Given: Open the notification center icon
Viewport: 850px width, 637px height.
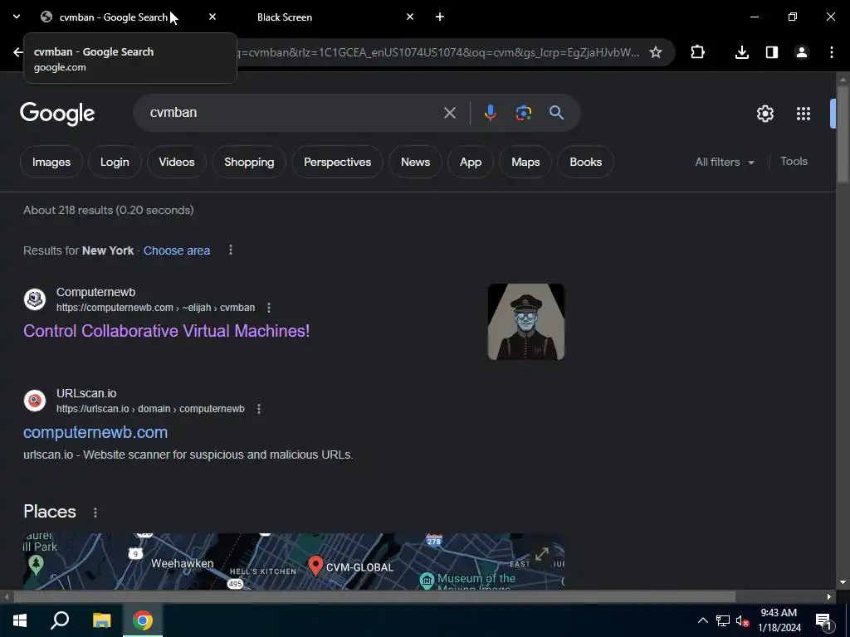Looking at the screenshot, I should [x=823, y=621].
